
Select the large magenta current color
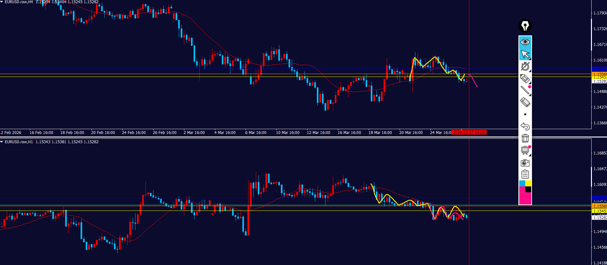(x=525, y=198)
